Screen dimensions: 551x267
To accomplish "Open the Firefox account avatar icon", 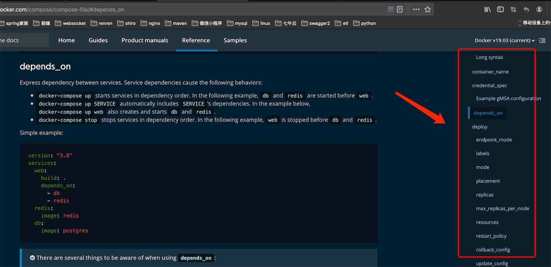I will point(539,9).
